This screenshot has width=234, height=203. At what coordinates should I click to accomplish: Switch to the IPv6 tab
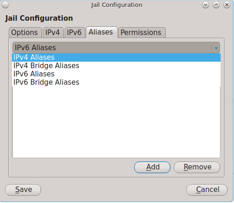pyautogui.click(x=75, y=33)
